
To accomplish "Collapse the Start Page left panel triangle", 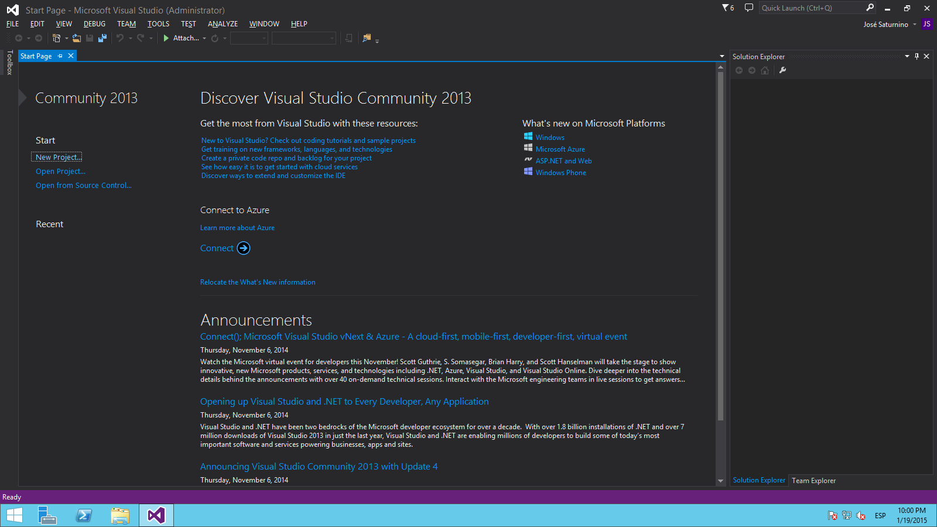I will coord(23,98).
